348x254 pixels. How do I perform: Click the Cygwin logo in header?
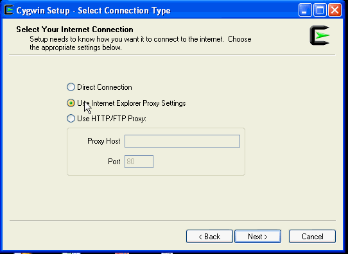320,35
